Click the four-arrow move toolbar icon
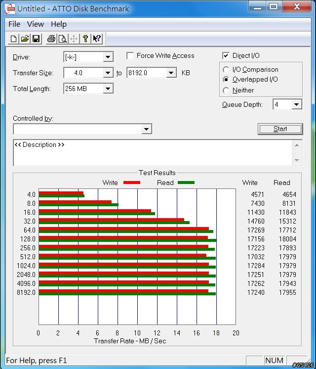316x369 pixels. click(74, 39)
